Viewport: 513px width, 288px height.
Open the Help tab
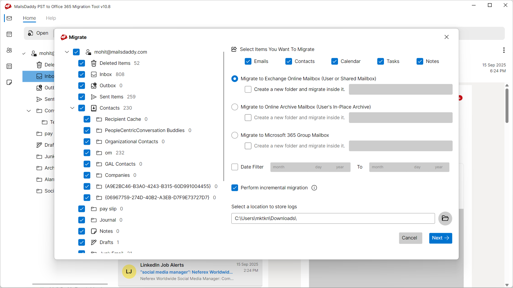[51, 18]
